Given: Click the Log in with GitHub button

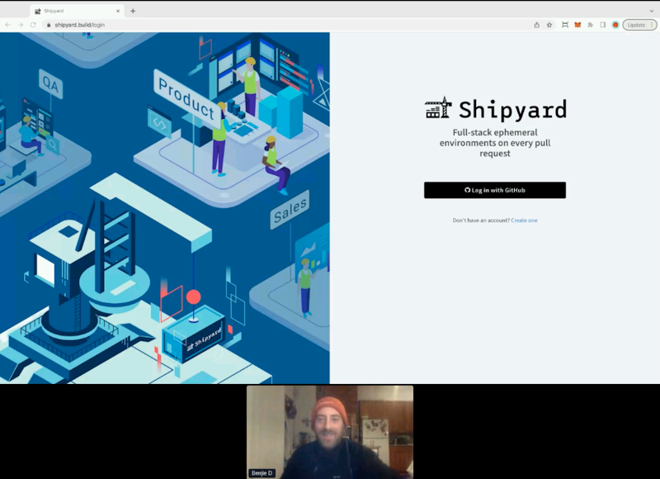Looking at the screenshot, I should tap(493, 190).
